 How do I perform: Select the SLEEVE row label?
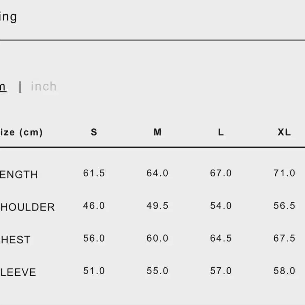(18, 272)
